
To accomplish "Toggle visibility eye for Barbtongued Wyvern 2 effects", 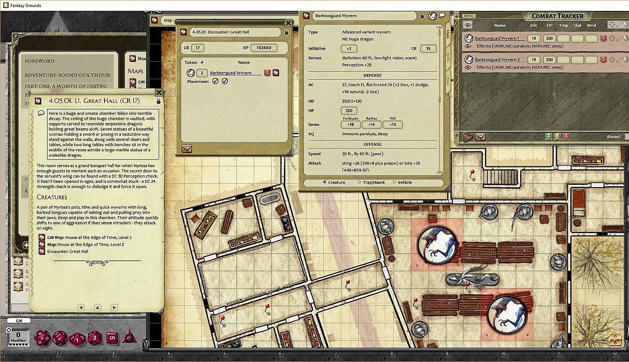I will point(468,67).
